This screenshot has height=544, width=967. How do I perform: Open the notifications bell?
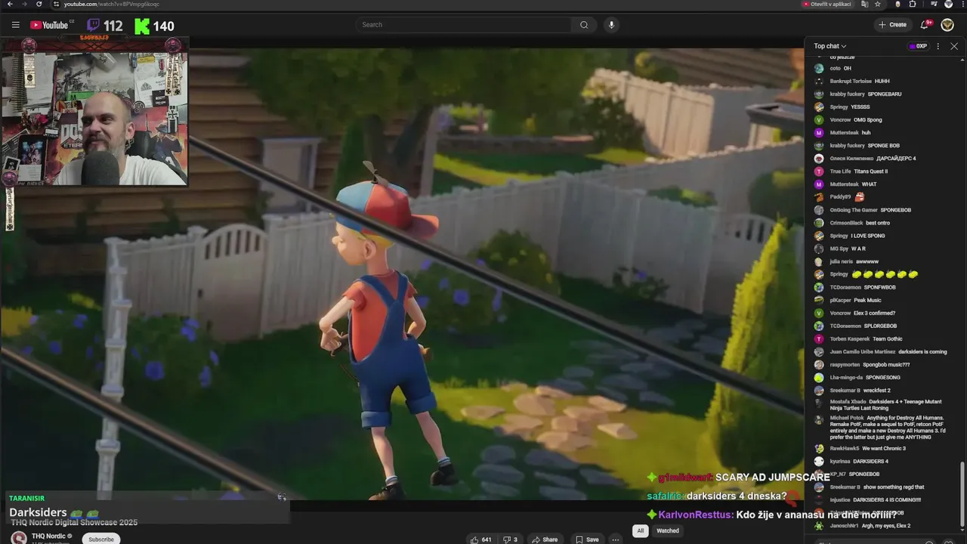926,25
